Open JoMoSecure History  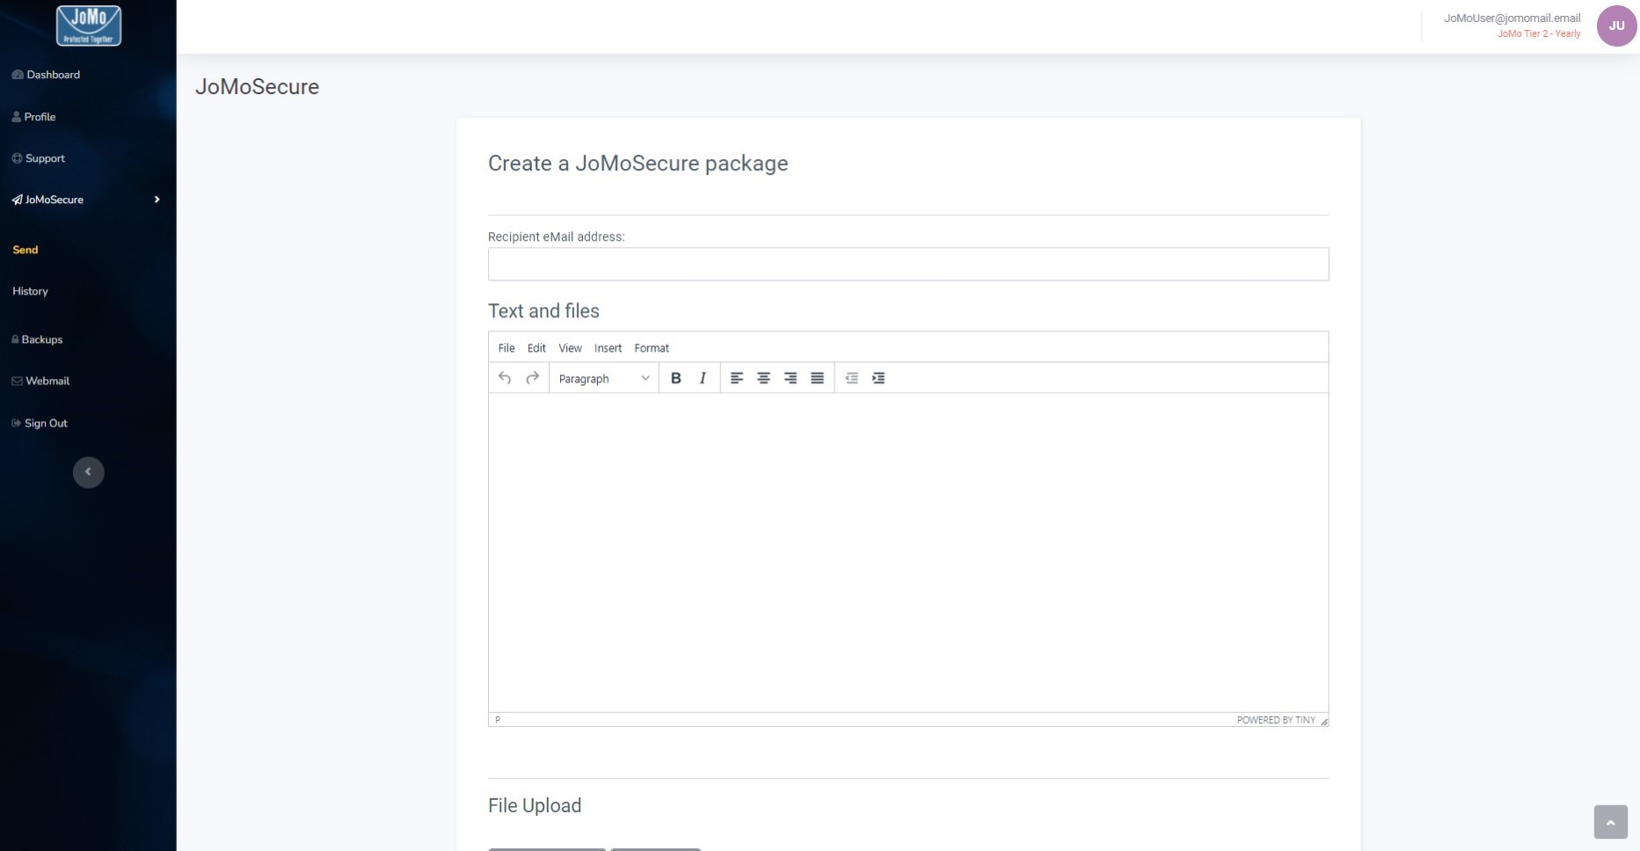click(x=30, y=291)
